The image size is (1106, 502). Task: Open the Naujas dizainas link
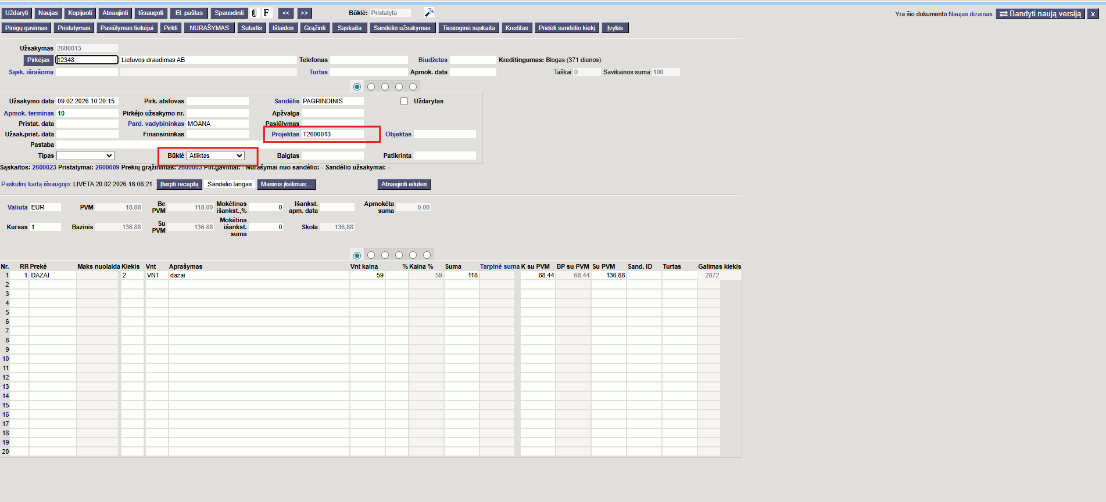click(x=971, y=14)
